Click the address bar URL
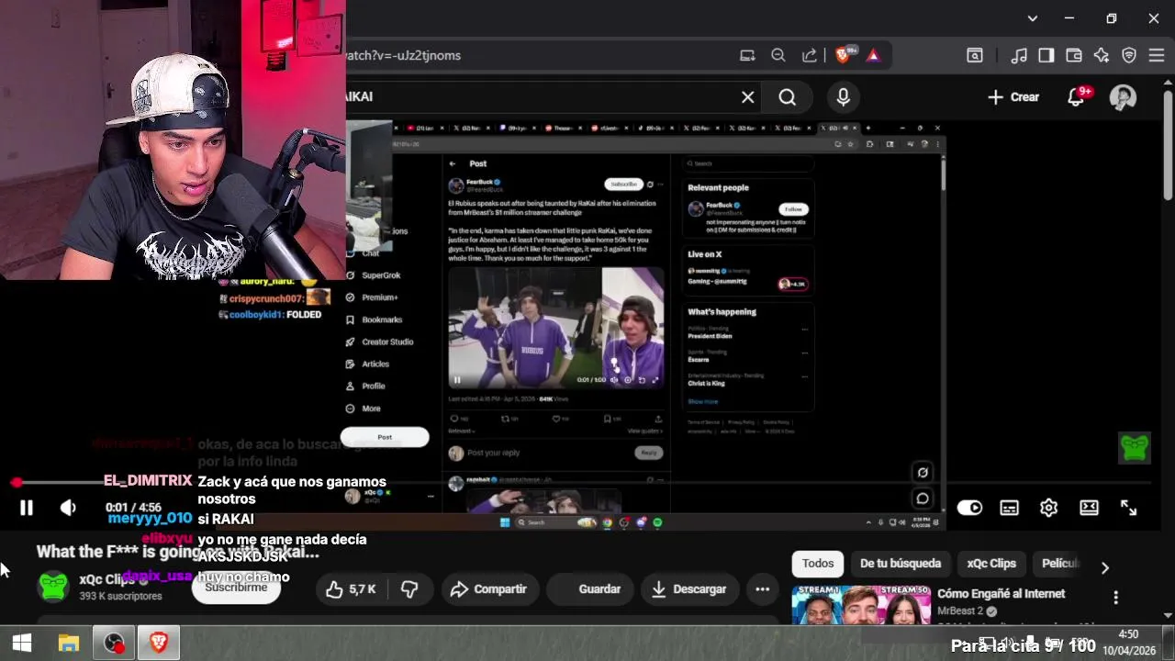1175x661 pixels. point(404,55)
